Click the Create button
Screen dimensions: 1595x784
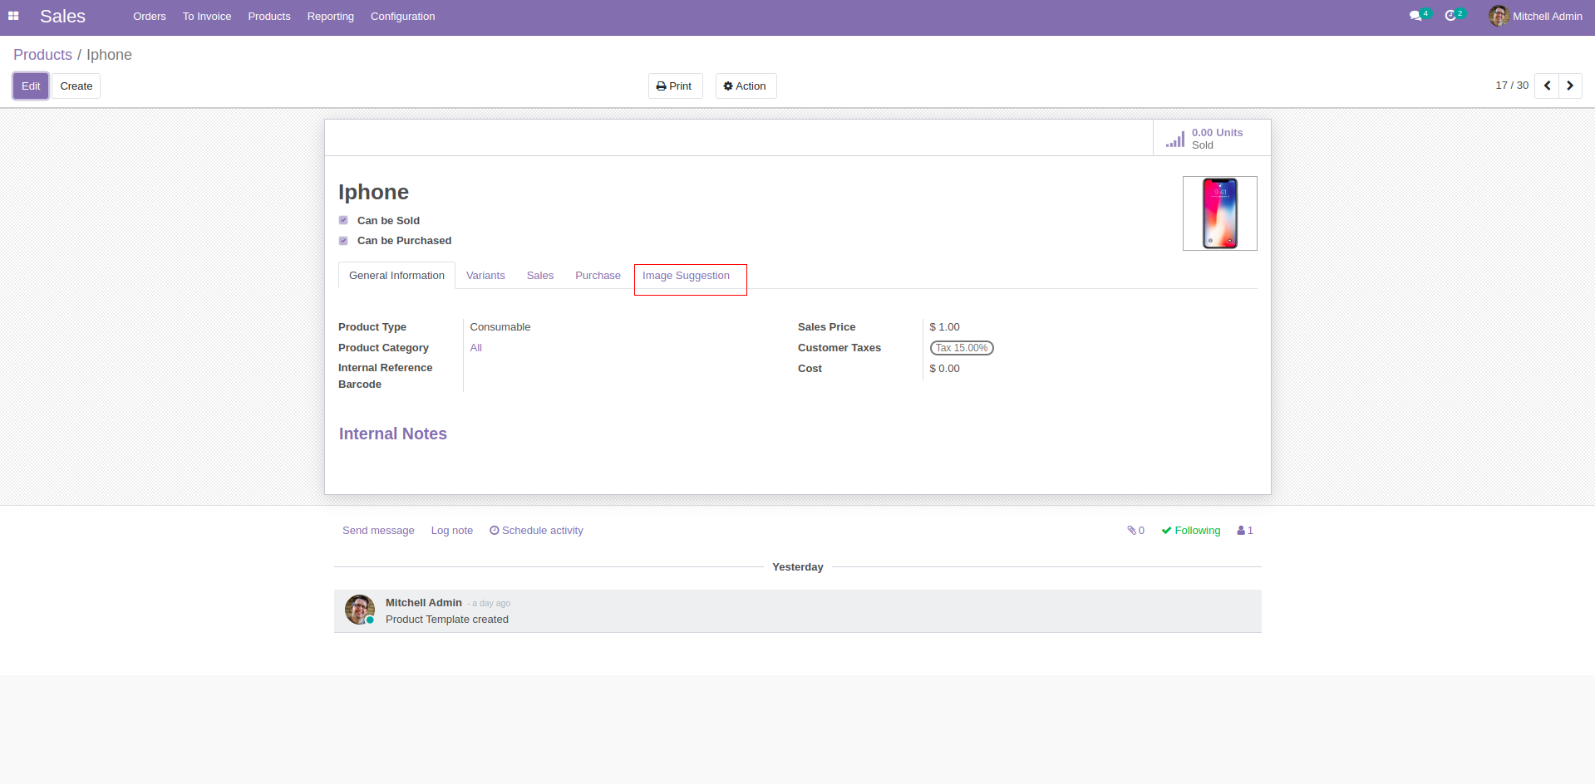tap(76, 86)
